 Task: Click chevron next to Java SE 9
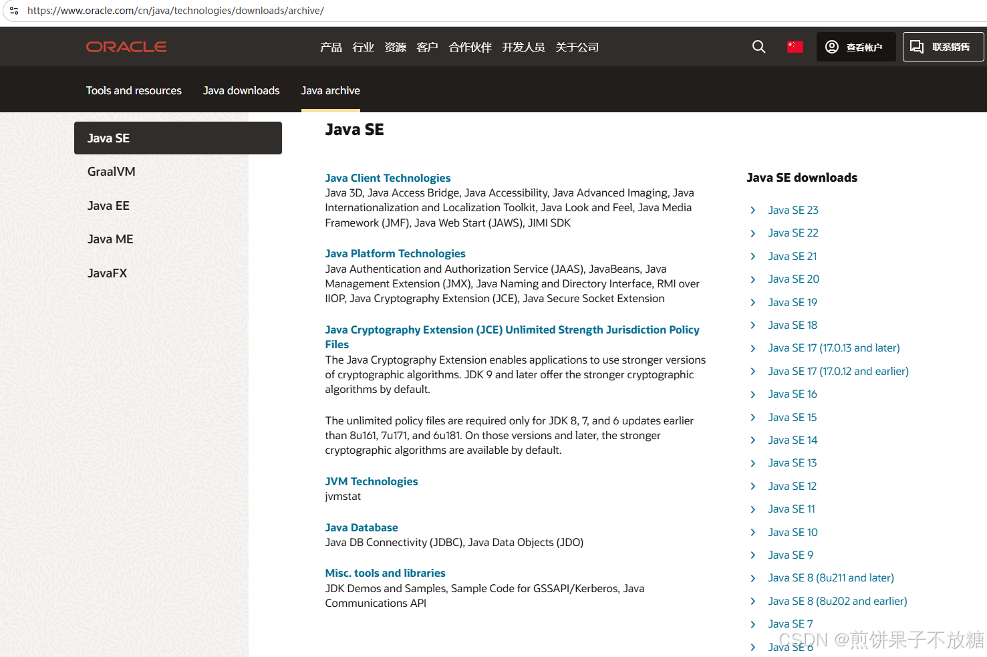pos(753,555)
